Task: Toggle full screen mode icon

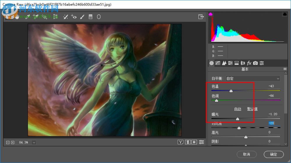Action: [201, 17]
